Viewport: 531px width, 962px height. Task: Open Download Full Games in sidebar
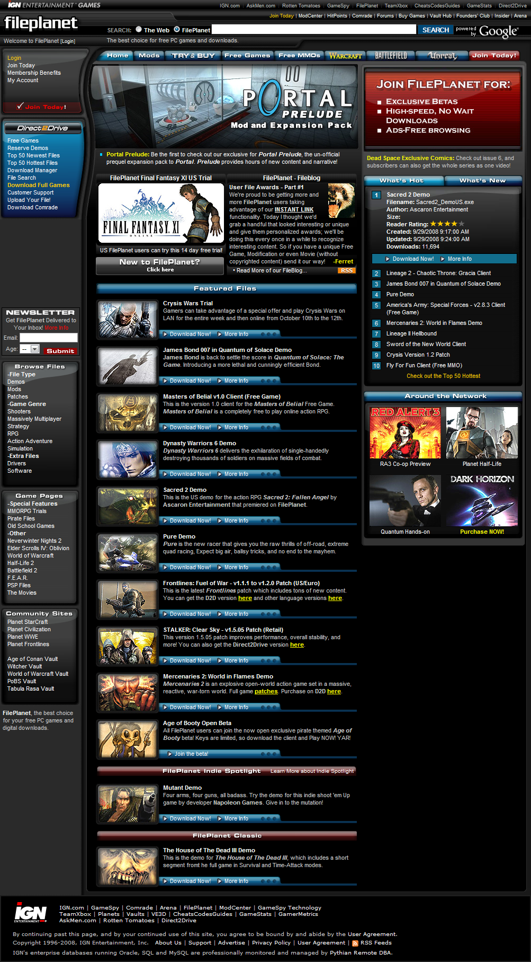click(x=38, y=185)
